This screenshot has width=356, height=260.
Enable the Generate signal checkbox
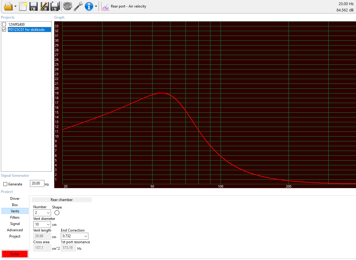(x=5, y=184)
